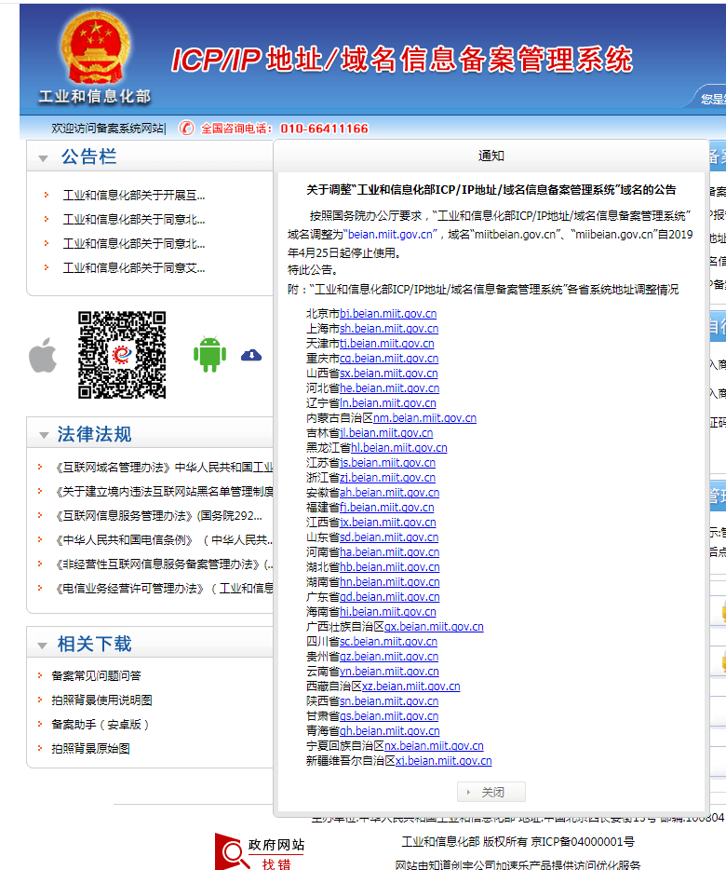Screen dimensions: 726x870
Task: Open the cq.beian.miit.gov.cn Chongqing link
Action: 389,359
